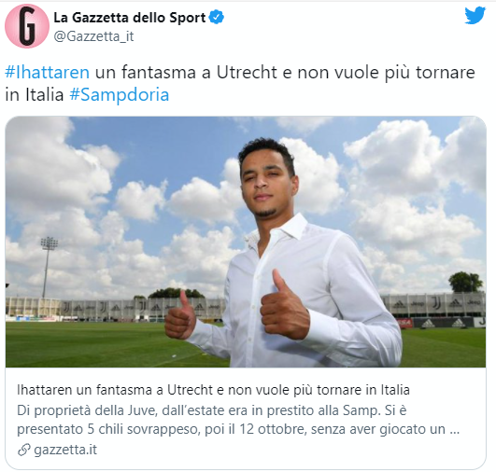The image size is (496, 472).
Task: Click the tree at photo's right side
Action: click(465, 282)
